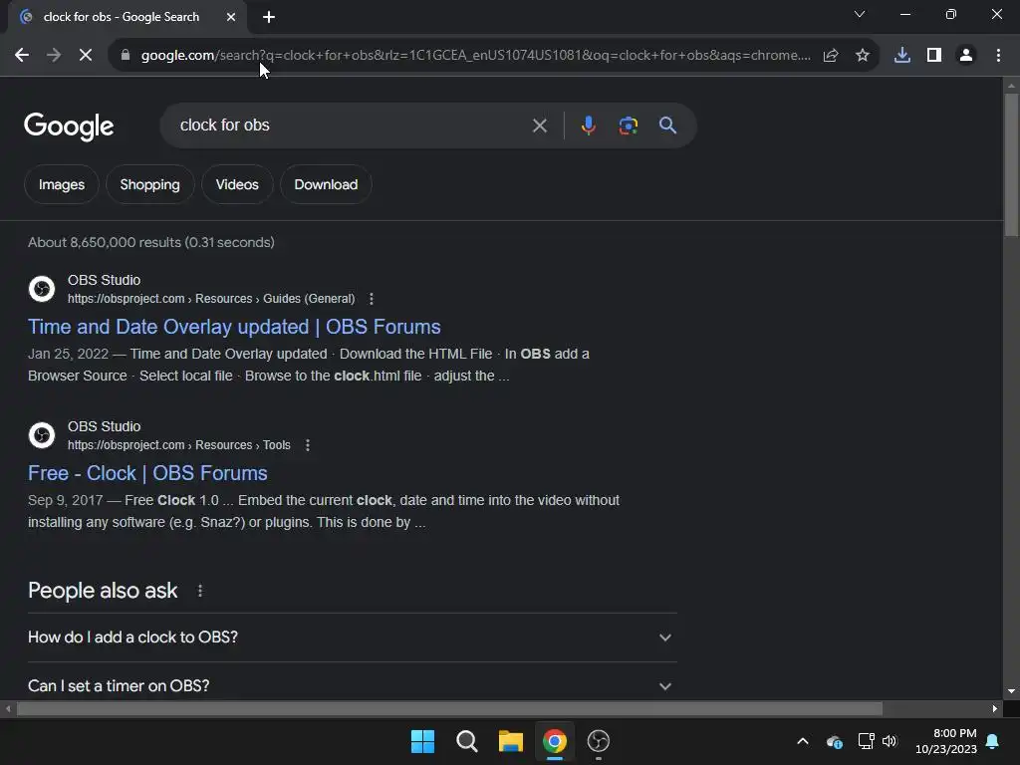
Task: Click Chrome icon in taskbar
Action: point(555,741)
